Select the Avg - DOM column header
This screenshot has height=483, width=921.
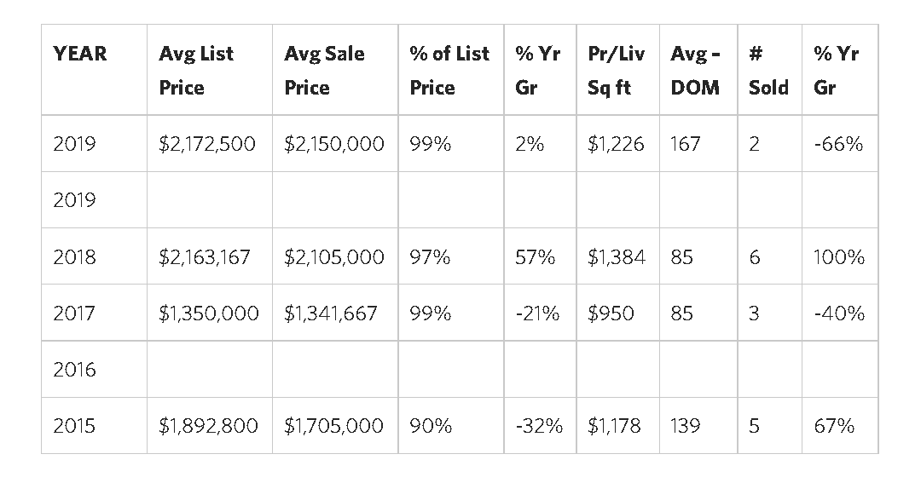tap(695, 70)
